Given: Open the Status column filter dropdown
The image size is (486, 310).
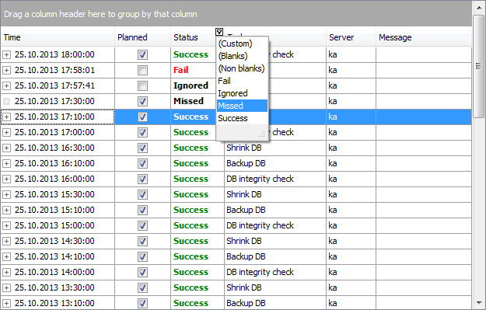Looking at the screenshot, I should (x=219, y=32).
